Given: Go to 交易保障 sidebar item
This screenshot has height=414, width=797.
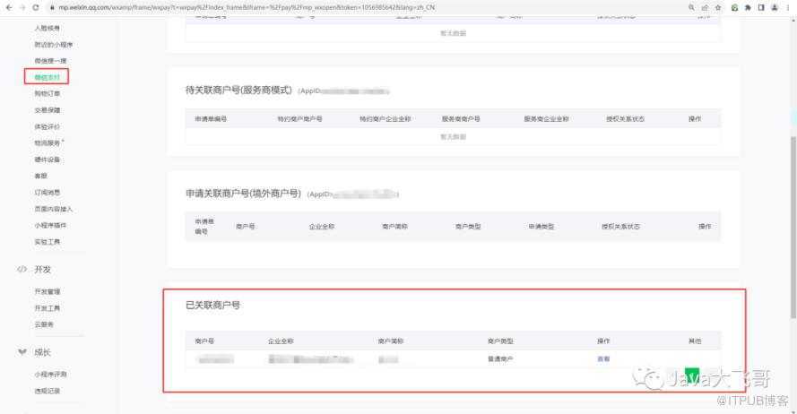Looking at the screenshot, I should pos(48,110).
